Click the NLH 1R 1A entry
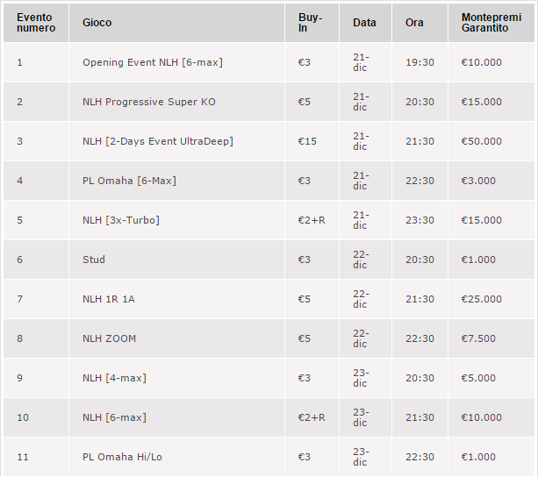Screen dimensions: 538x477 coord(109,299)
